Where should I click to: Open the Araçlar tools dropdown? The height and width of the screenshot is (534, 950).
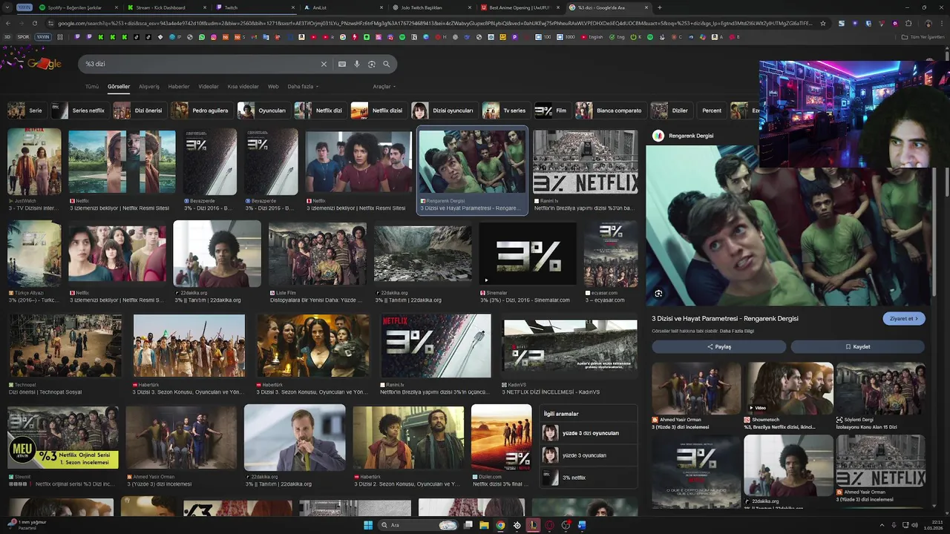(x=384, y=87)
